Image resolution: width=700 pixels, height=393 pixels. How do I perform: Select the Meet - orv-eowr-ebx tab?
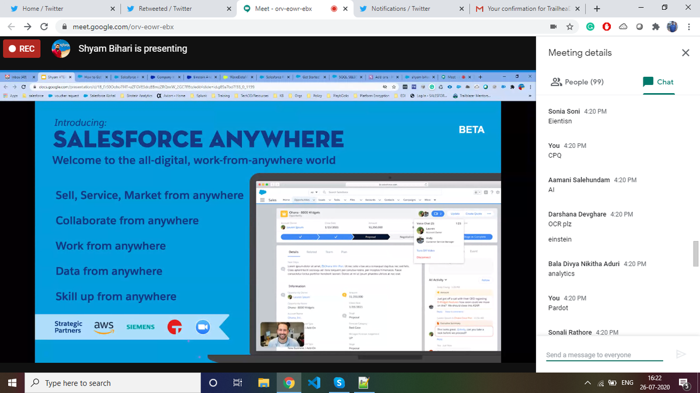294,9
